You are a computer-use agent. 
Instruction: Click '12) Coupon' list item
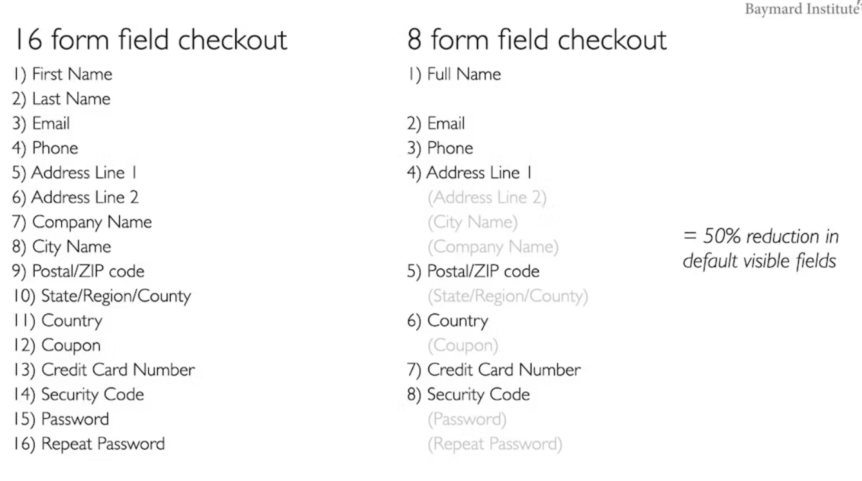click(x=55, y=345)
